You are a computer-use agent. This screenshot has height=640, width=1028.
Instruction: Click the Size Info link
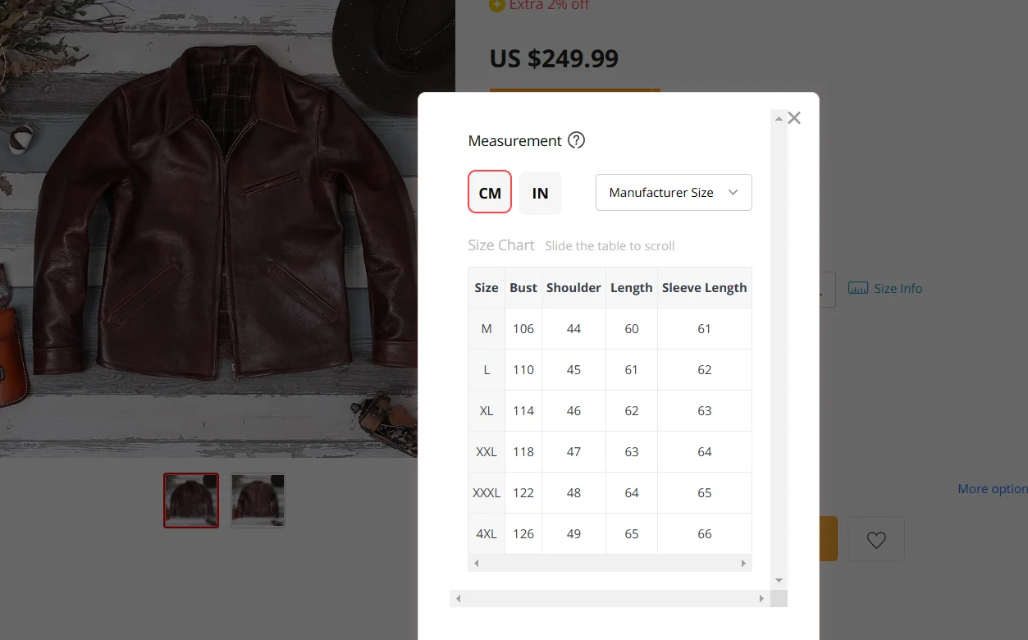(x=898, y=288)
